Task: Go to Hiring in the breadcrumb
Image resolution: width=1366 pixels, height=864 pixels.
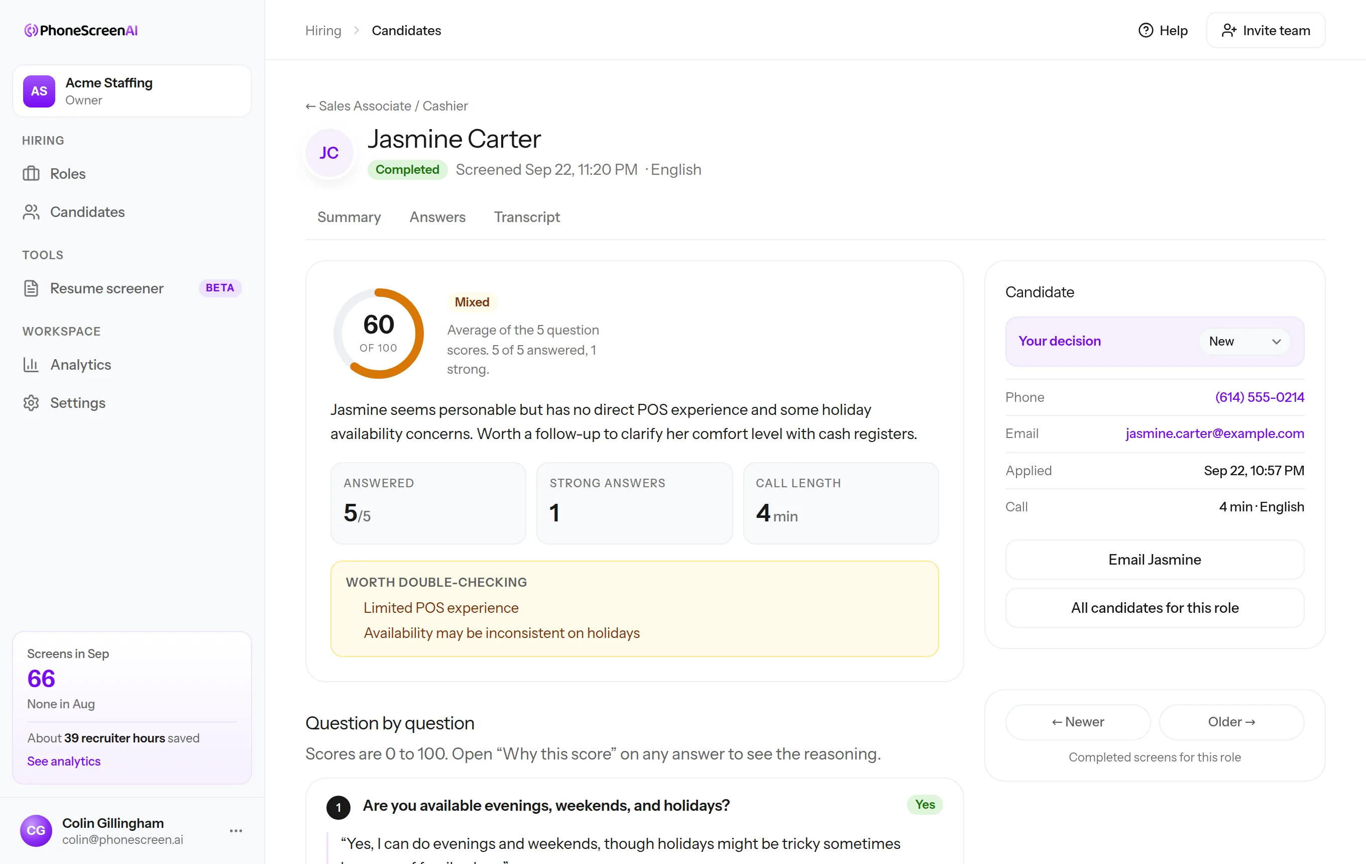Action: pos(323,30)
